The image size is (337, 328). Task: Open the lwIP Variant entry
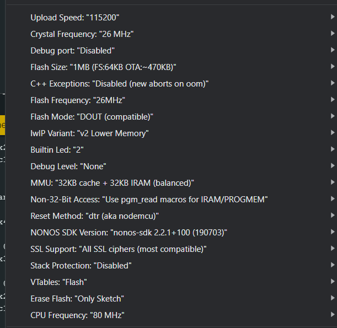tap(172, 133)
